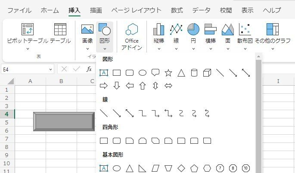Select the elbow connector line in 線
This screenshot has width=295, height=173.
click(143, 113)
